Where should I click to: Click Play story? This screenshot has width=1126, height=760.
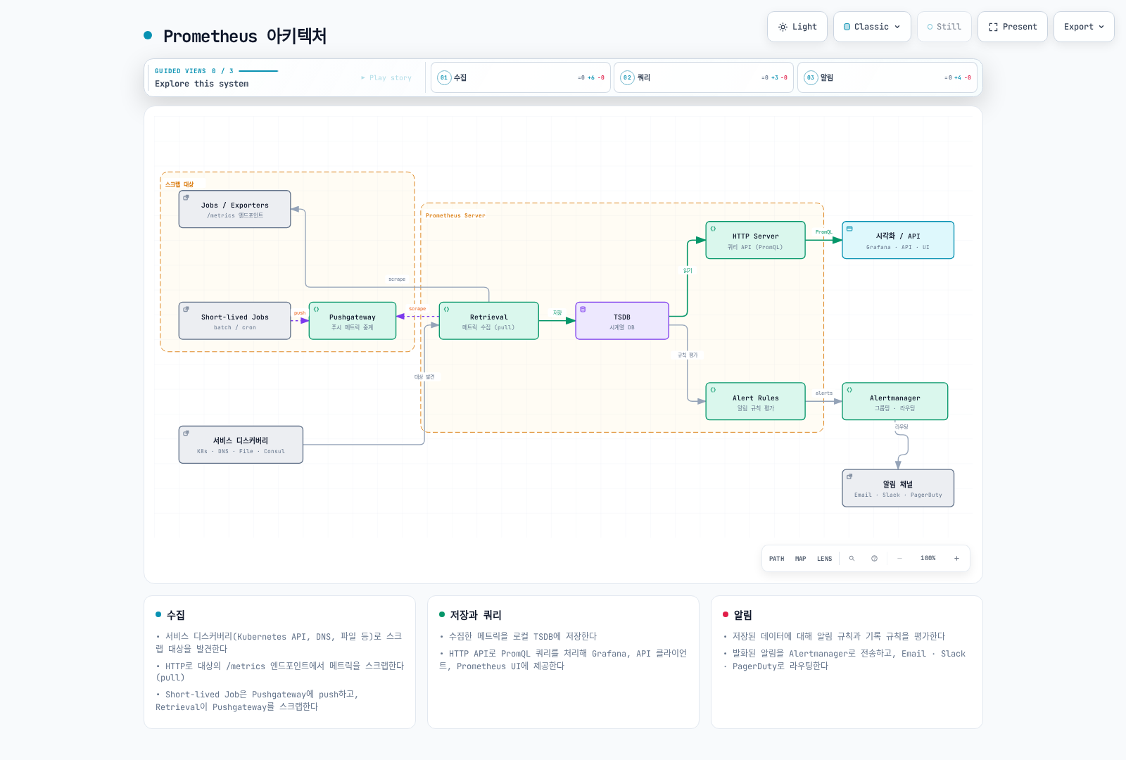click(x=386, y=77)
